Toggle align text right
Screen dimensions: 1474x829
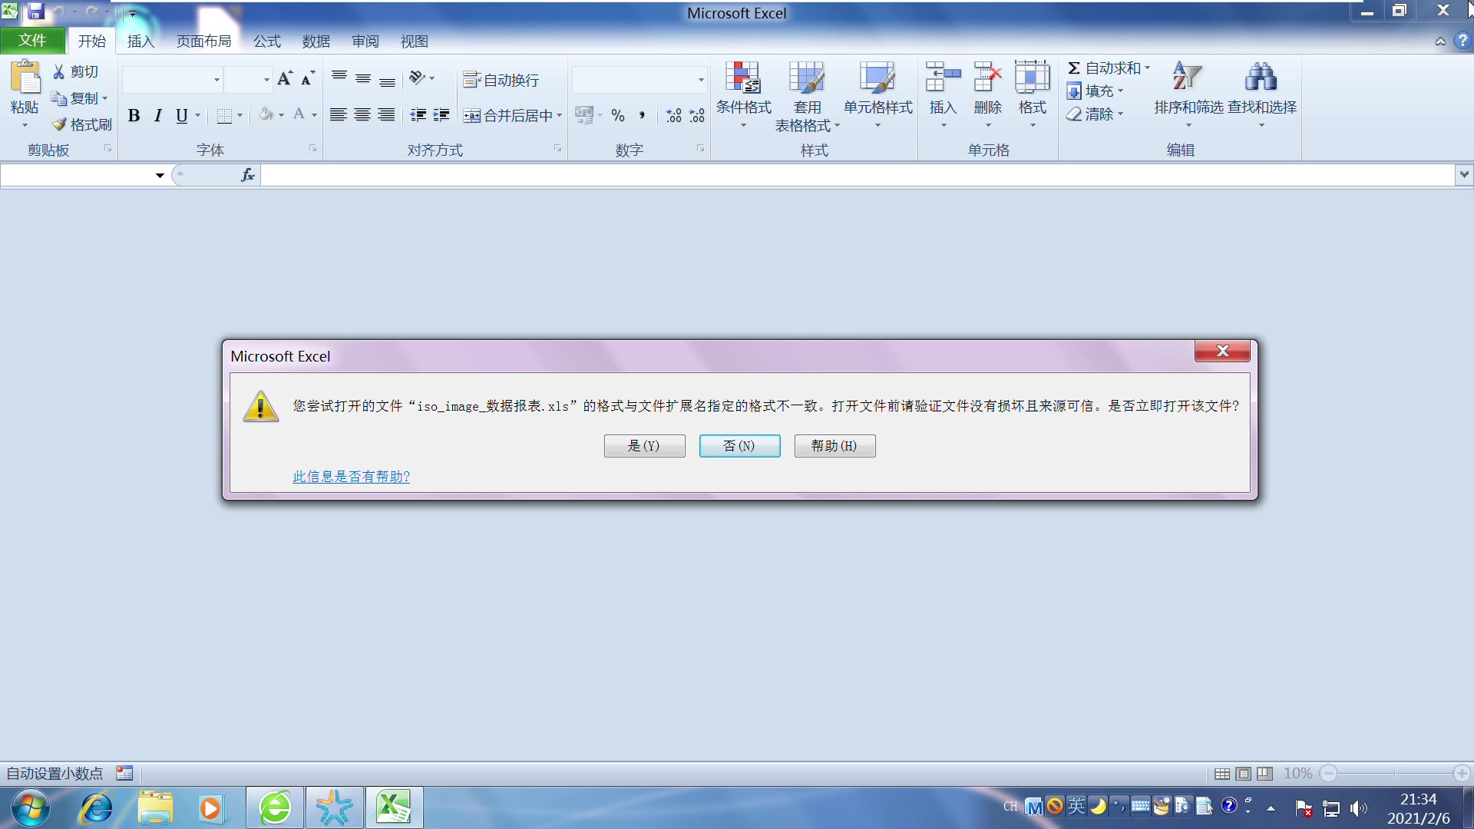click(x=386, y=115)
